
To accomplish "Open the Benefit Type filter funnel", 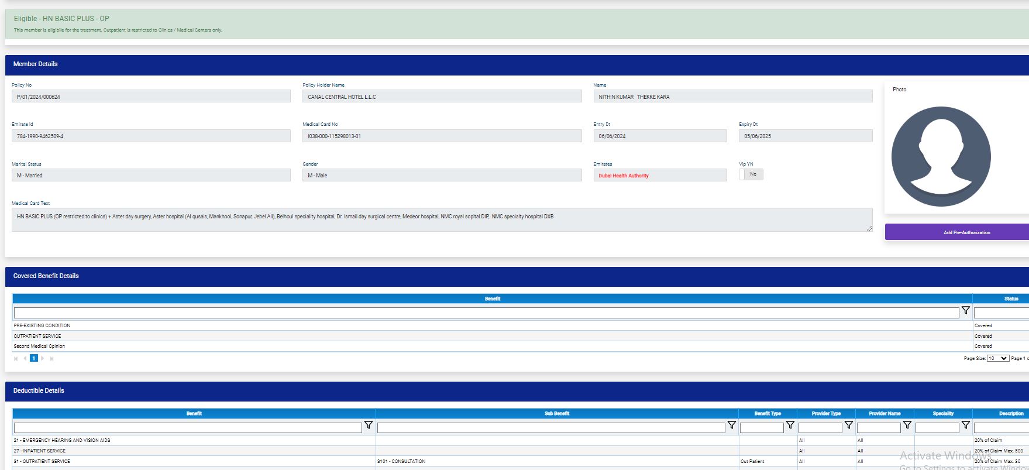I will [790, 426].
